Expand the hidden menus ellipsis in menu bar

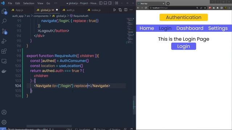(55, 3)
